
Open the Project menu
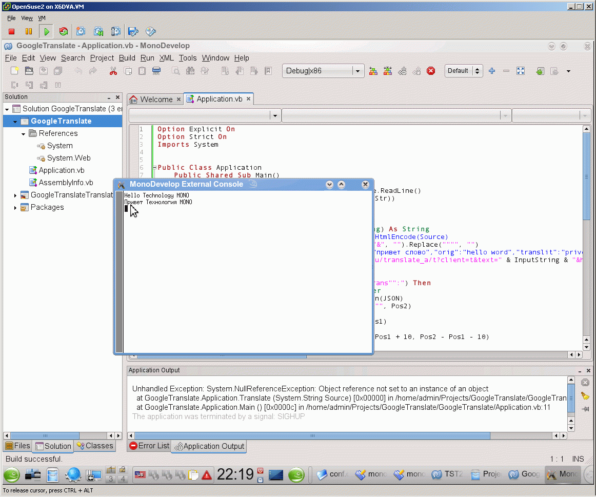pyautogui.click(x=102, y=58)
